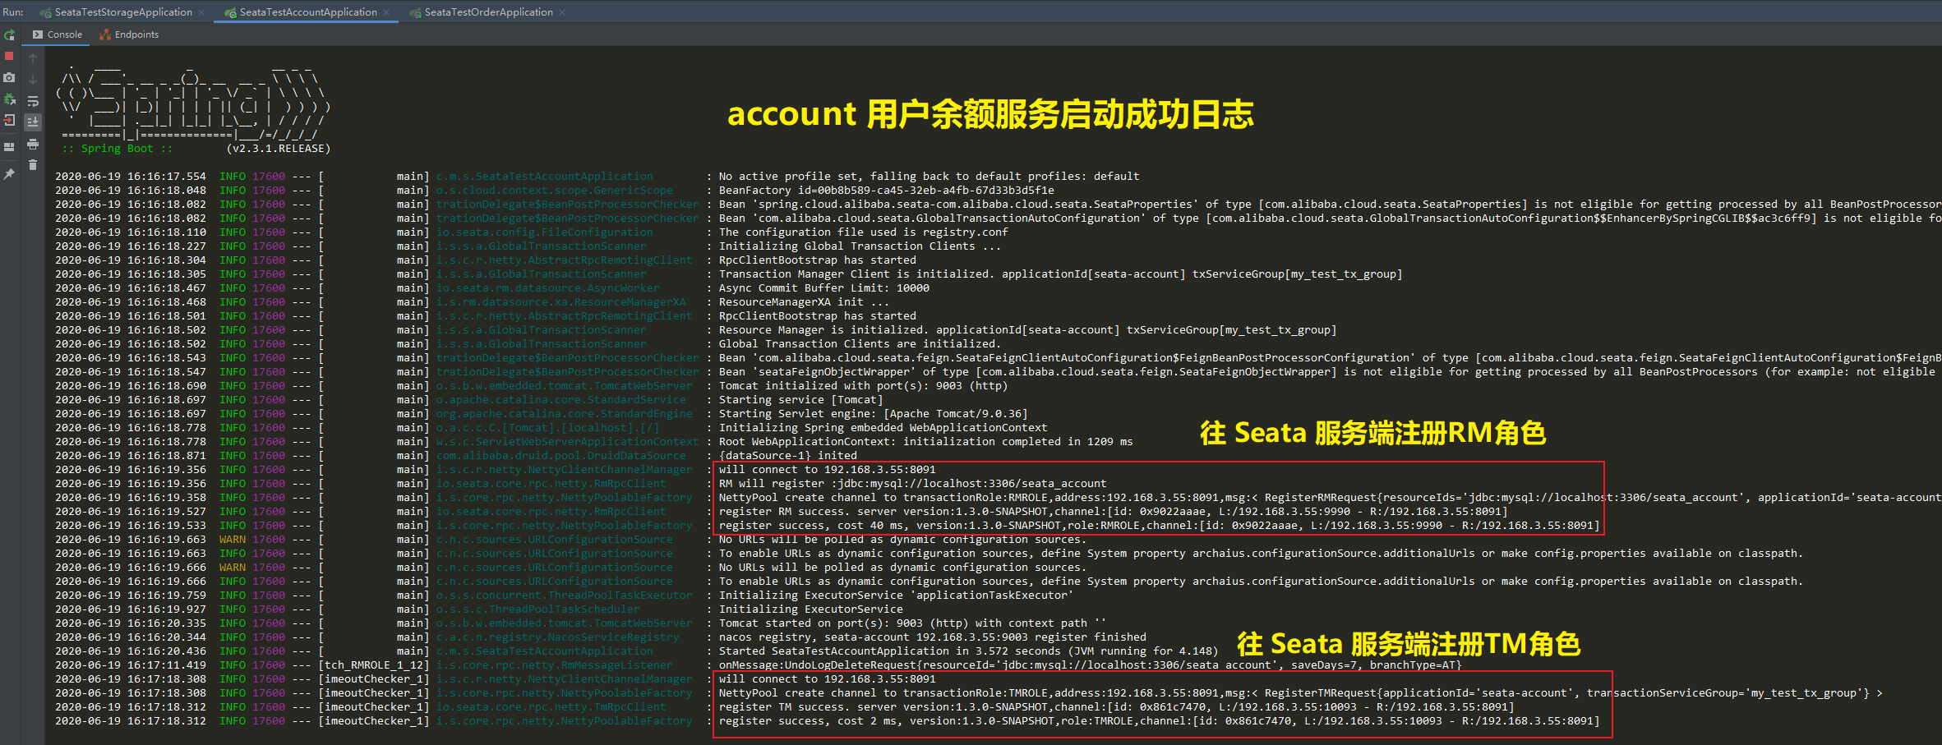Dump threads using the camera icon

9,77
